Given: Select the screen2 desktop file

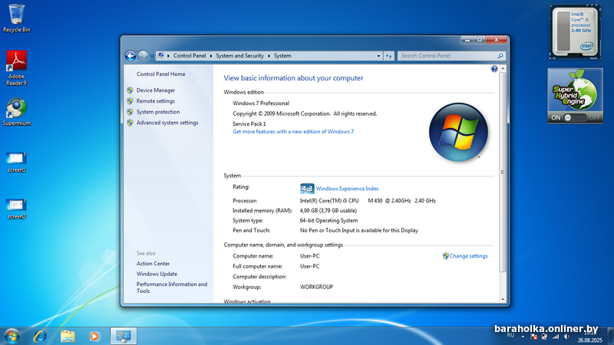Looking at the screenshot, I should [16, 209].
